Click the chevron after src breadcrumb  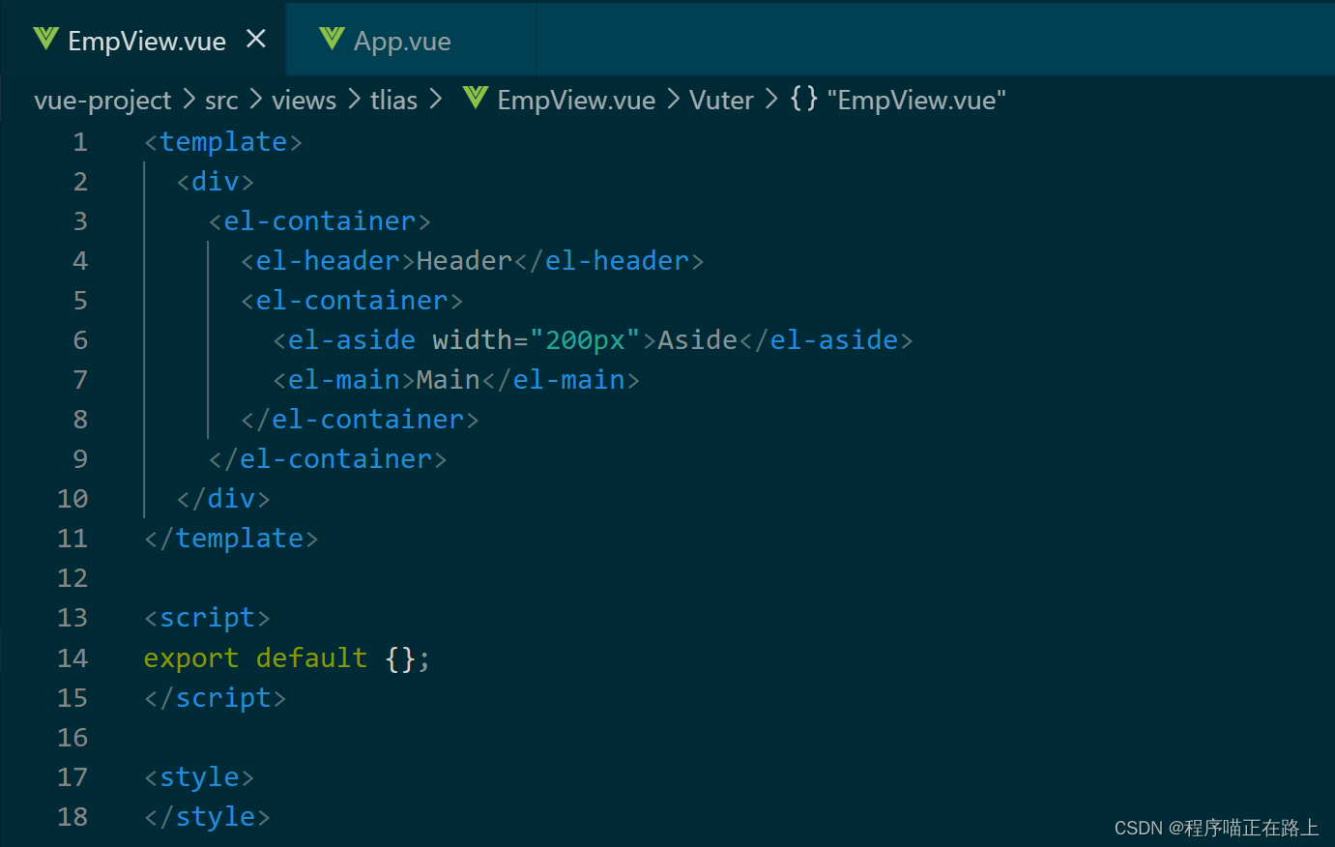255,100
